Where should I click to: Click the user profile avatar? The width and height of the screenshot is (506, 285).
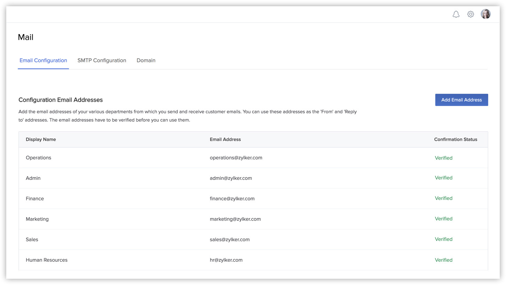coord(485,14)
